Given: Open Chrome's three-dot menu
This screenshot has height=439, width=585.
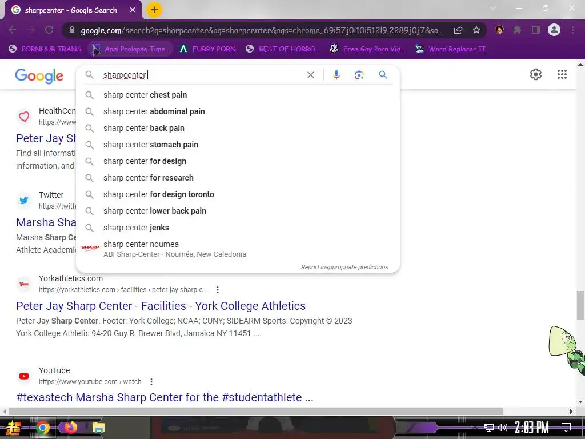Looking at the screenshot, I should pos(572,30).
